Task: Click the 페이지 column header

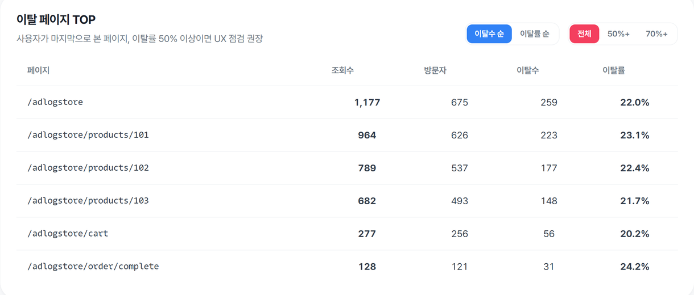Action: 38,71
